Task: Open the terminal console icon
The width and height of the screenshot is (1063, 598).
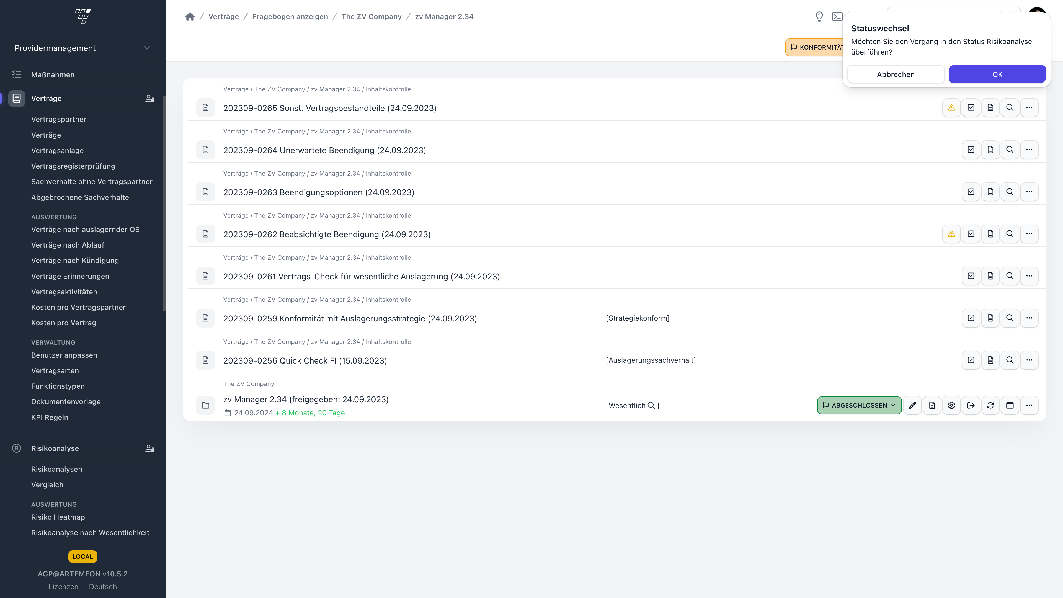Action: [x=837, y=17]
